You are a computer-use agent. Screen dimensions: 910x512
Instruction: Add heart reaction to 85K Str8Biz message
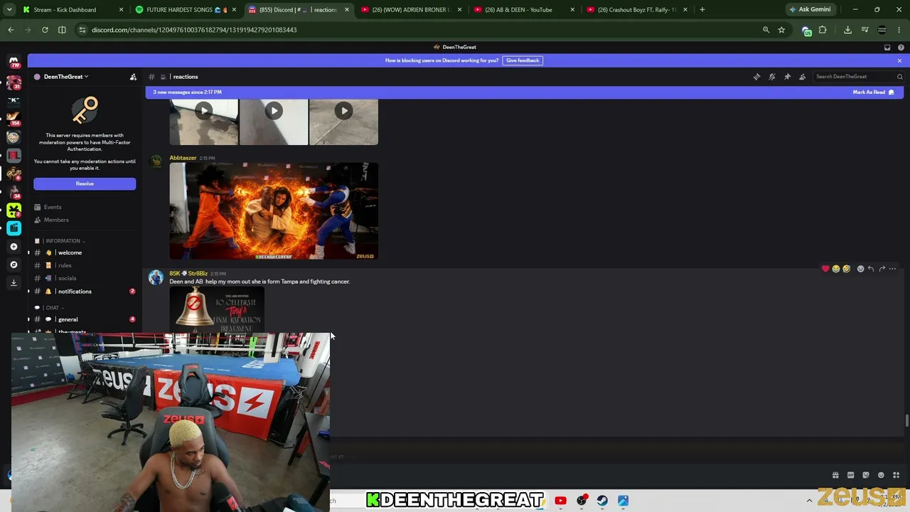click(x=825, y=269)
